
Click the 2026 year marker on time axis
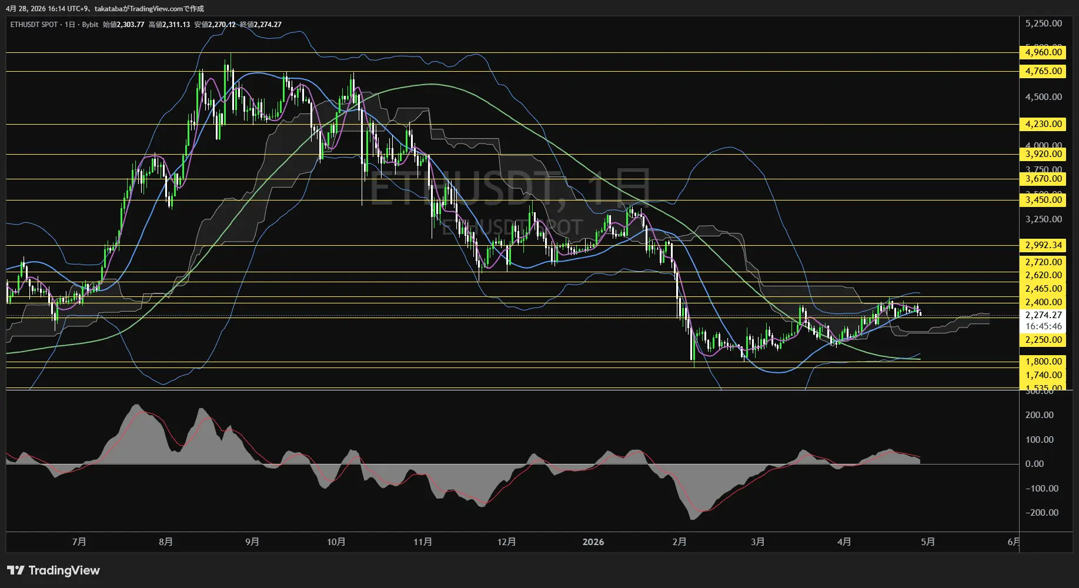[593, 542]
